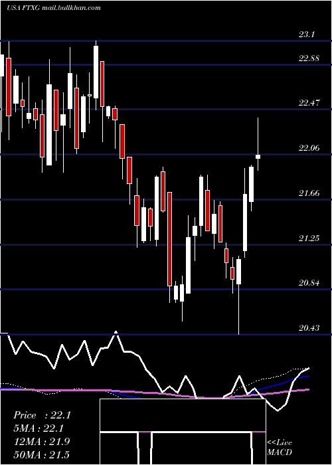Click the Price : 22.1 readout

coord(42,415)
